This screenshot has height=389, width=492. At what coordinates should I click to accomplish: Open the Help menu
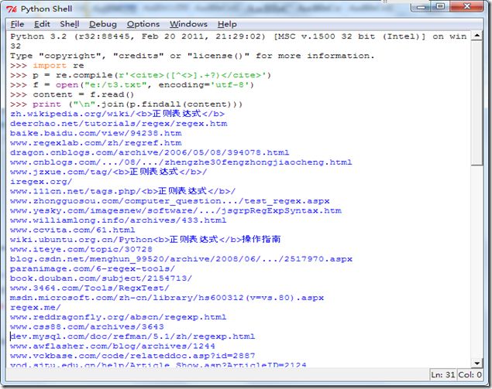click(x=227, y=24)
